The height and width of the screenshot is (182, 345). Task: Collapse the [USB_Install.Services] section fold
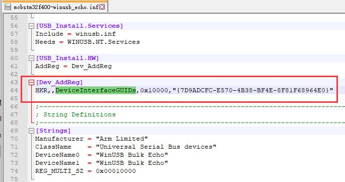click(31, 26)
